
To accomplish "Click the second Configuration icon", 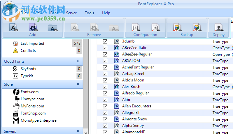I will (156, 28).
